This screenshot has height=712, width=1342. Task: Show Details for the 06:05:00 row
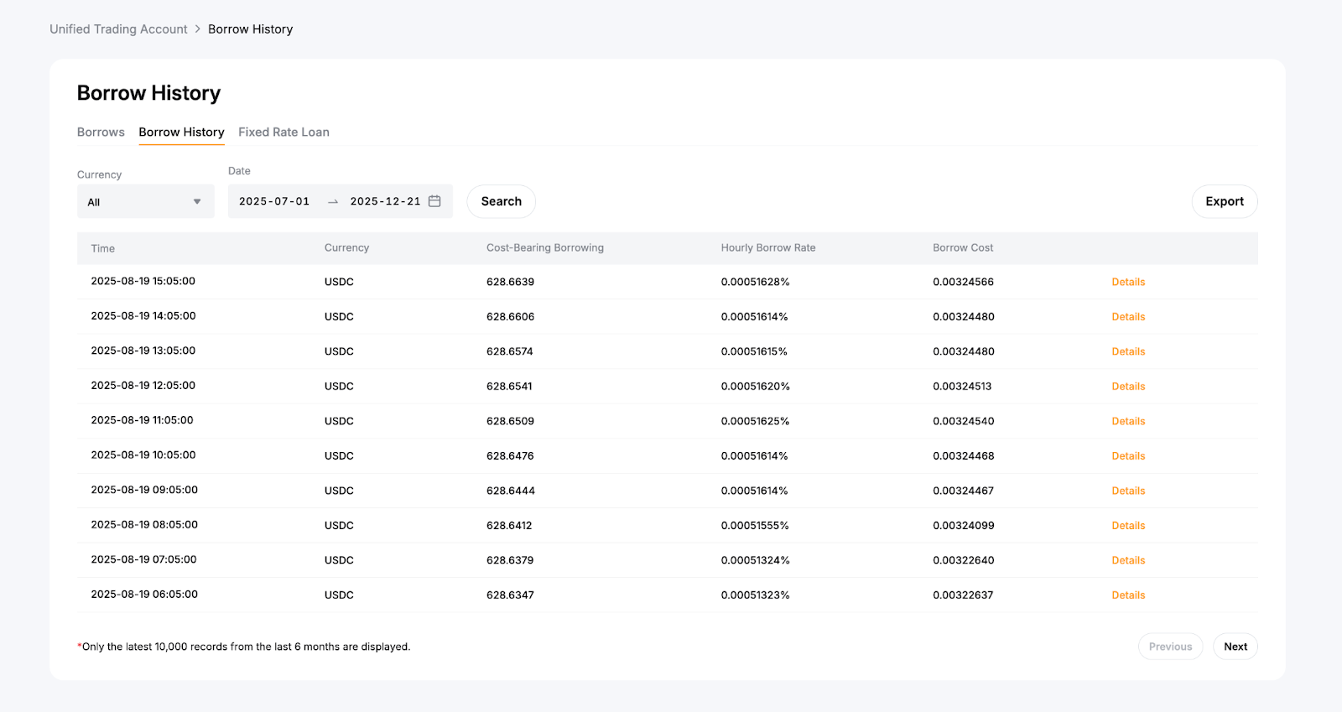coord(1128,595)
